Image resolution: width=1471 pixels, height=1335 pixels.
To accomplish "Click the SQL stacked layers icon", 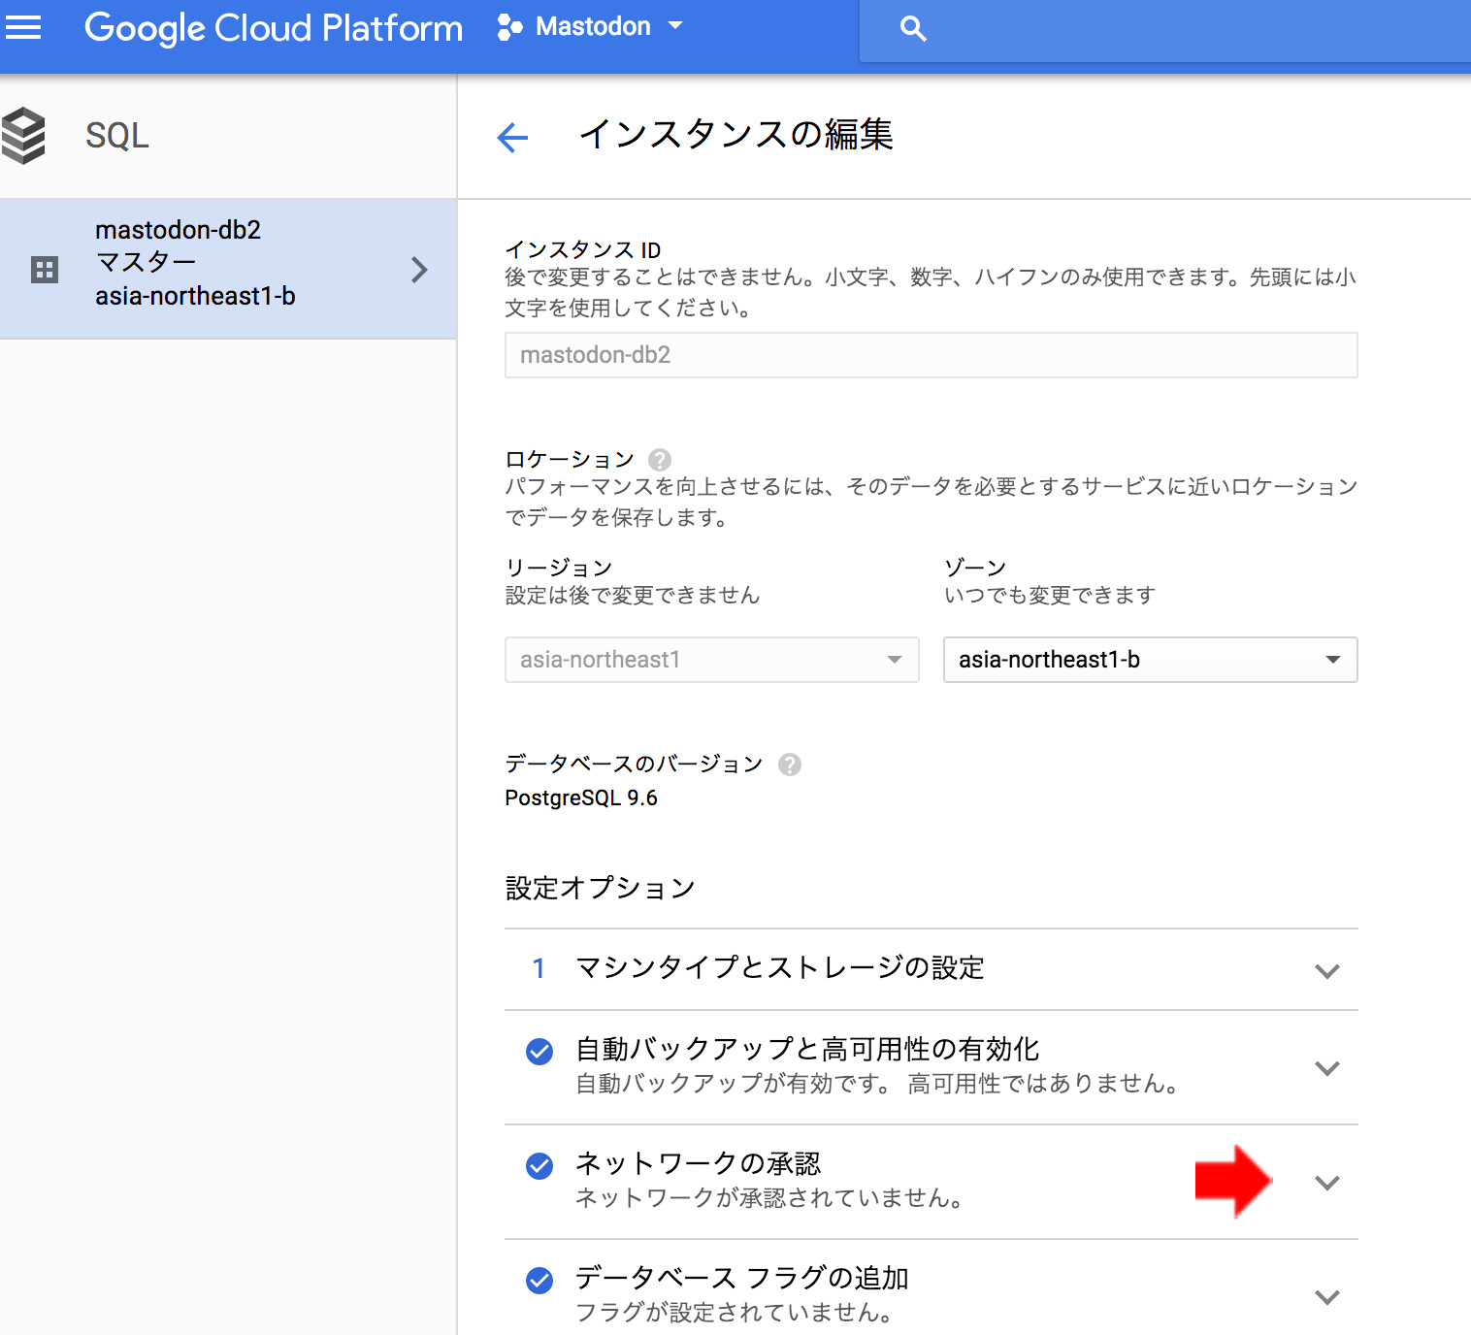I will point(24,136).
